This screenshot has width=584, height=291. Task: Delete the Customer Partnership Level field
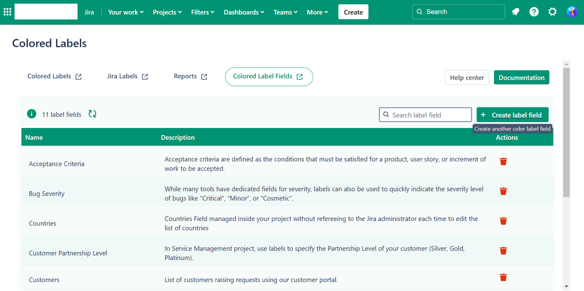click(503, 250)
